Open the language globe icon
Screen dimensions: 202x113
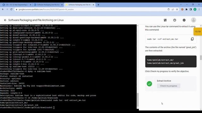[x=184, y=20]
